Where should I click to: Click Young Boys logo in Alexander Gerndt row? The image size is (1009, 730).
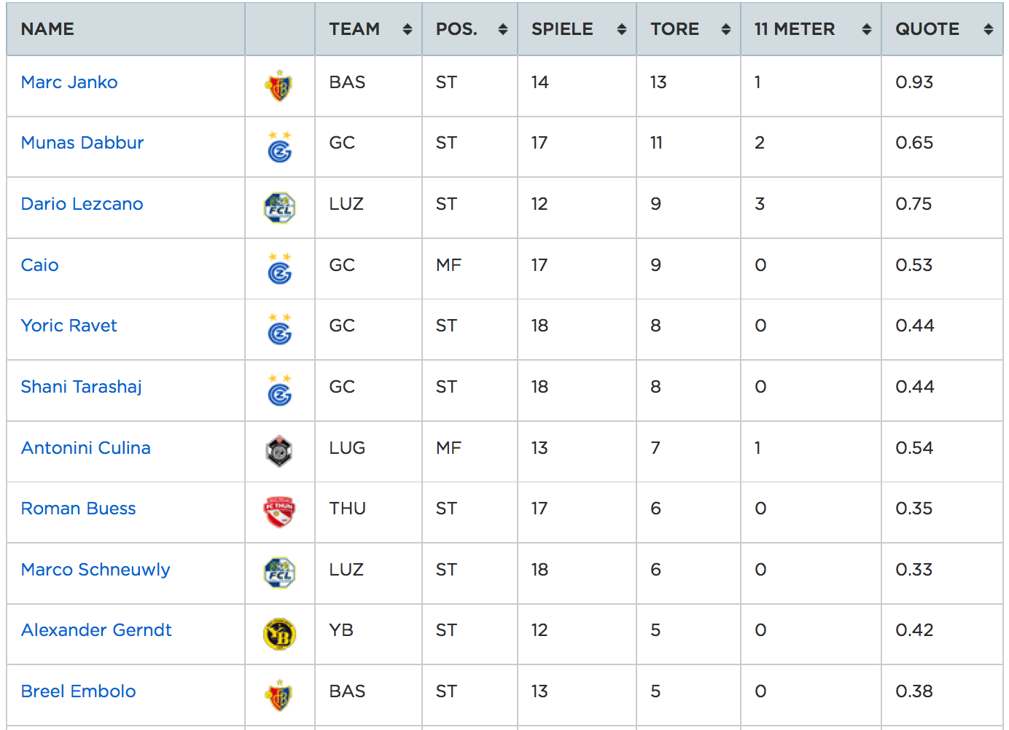click(279, 633)
